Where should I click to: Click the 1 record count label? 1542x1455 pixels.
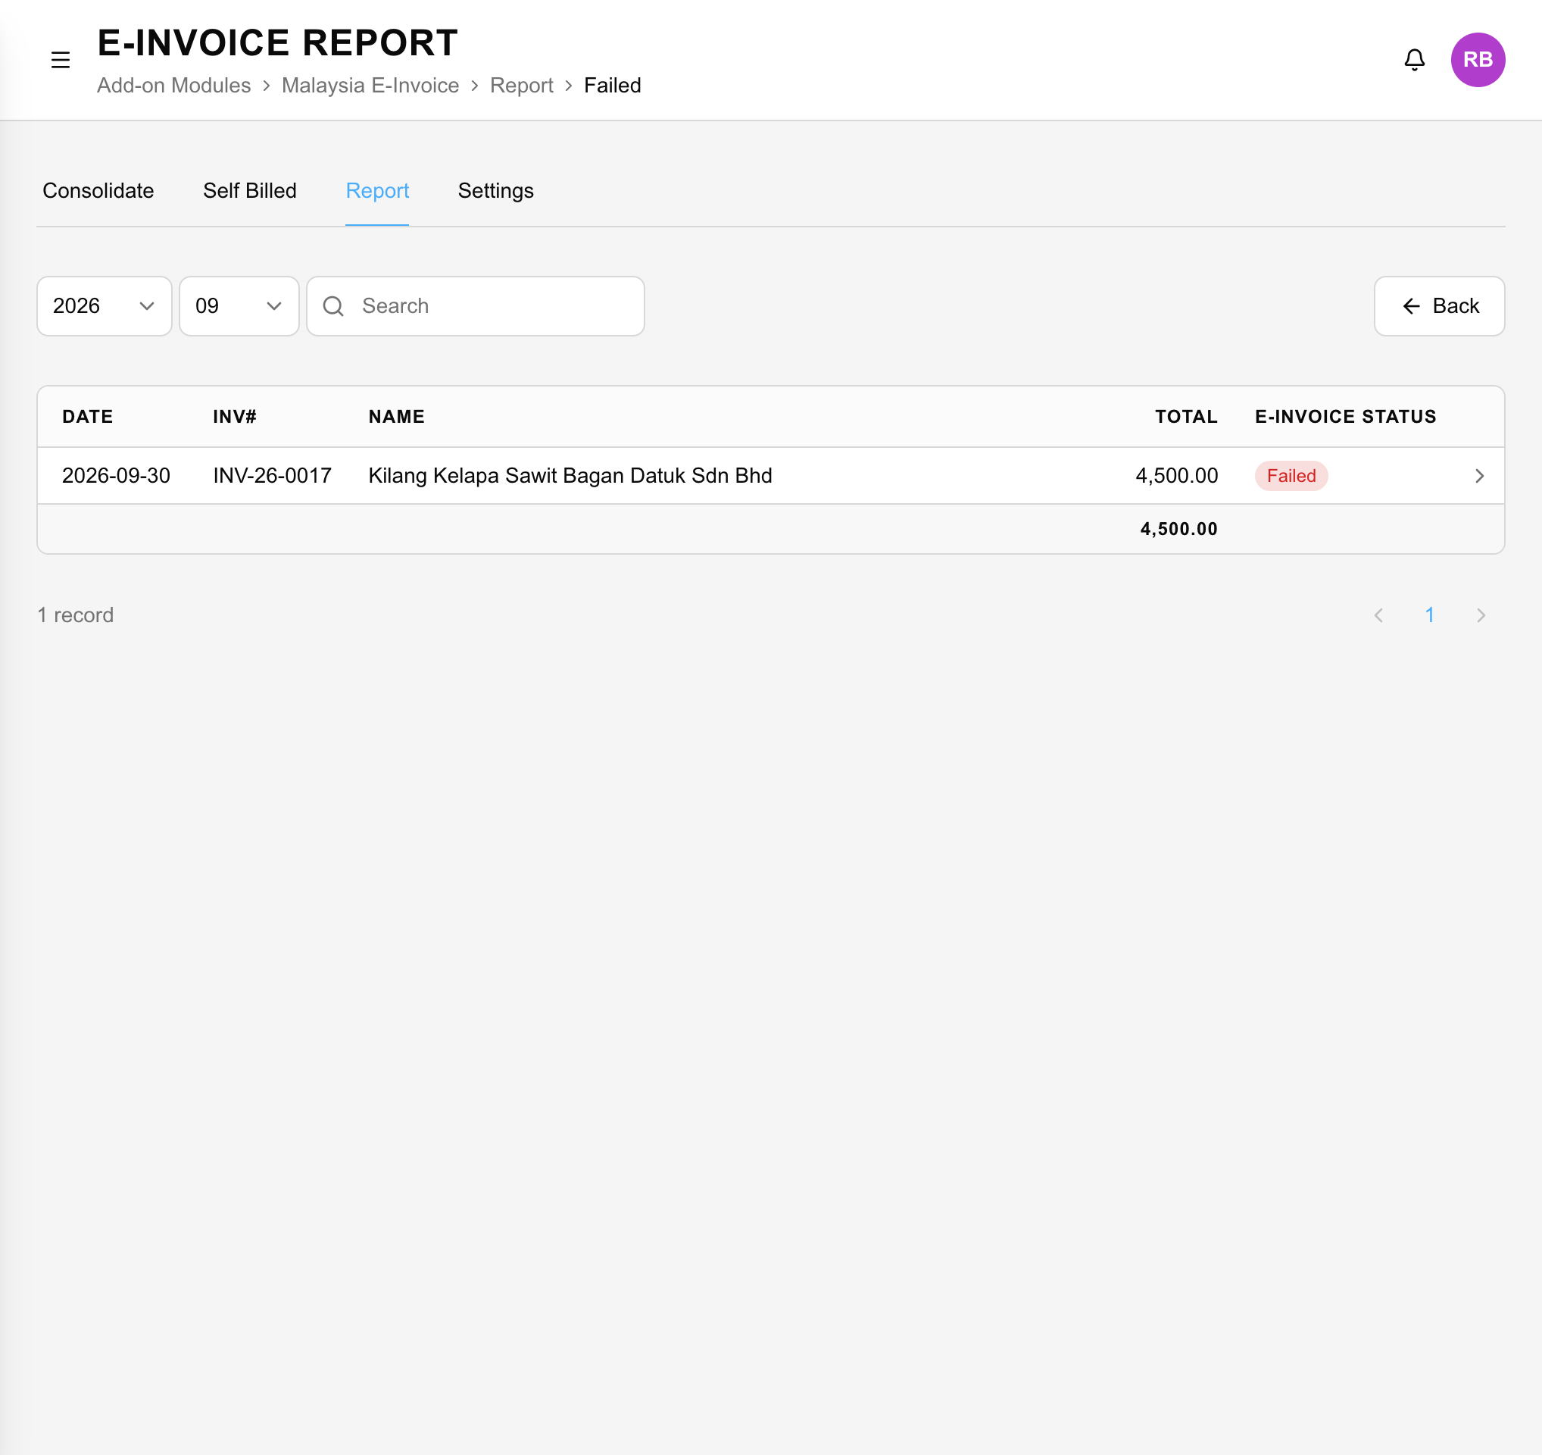[x=75, y=615]
